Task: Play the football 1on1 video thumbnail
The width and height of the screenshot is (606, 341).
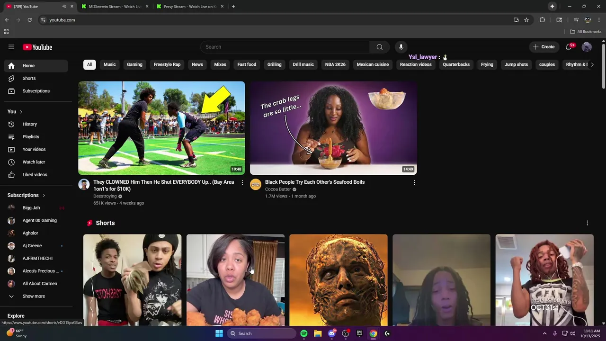Action: (161, 128)
